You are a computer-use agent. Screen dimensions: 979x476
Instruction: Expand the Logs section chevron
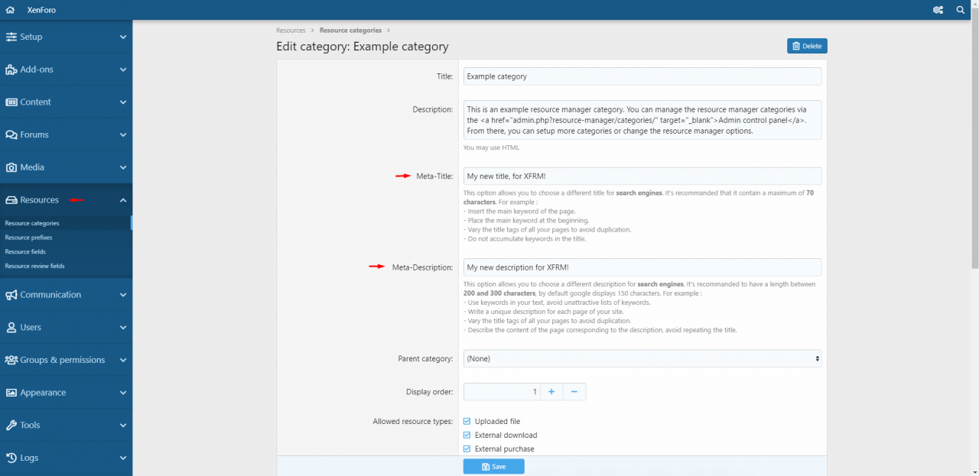point(123,458)
